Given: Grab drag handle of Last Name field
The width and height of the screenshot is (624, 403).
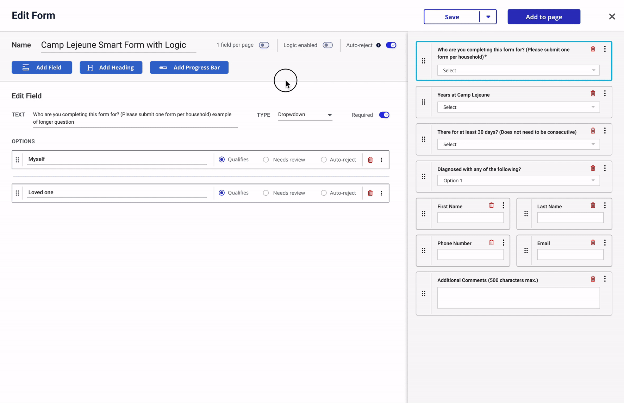Looking at the screenshot, I should 526,214.
